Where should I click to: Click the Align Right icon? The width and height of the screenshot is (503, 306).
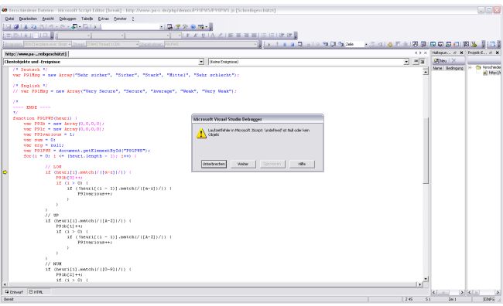[246, 36]
